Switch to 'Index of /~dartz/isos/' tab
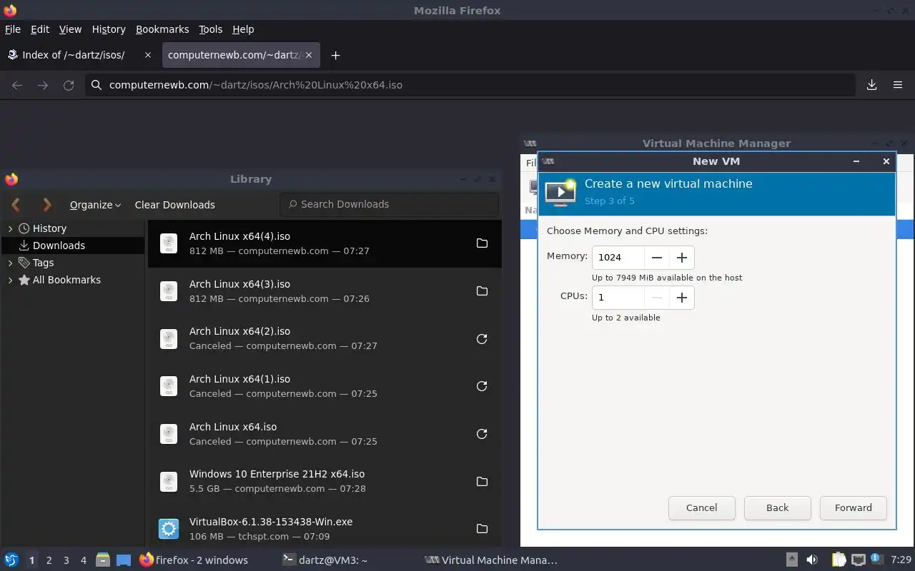915x571 pixels. click(79, 55)
